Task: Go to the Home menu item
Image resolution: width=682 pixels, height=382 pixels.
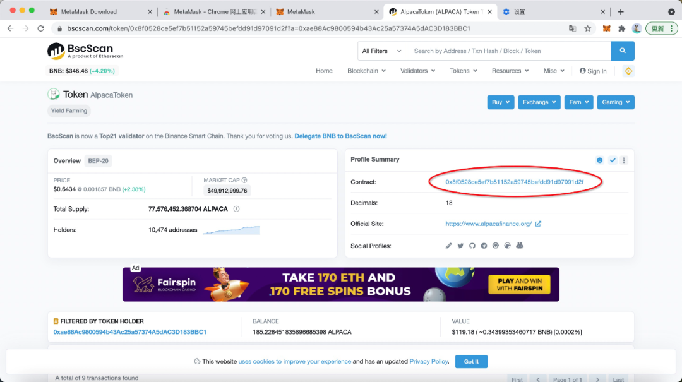Action: click(324, 71)
